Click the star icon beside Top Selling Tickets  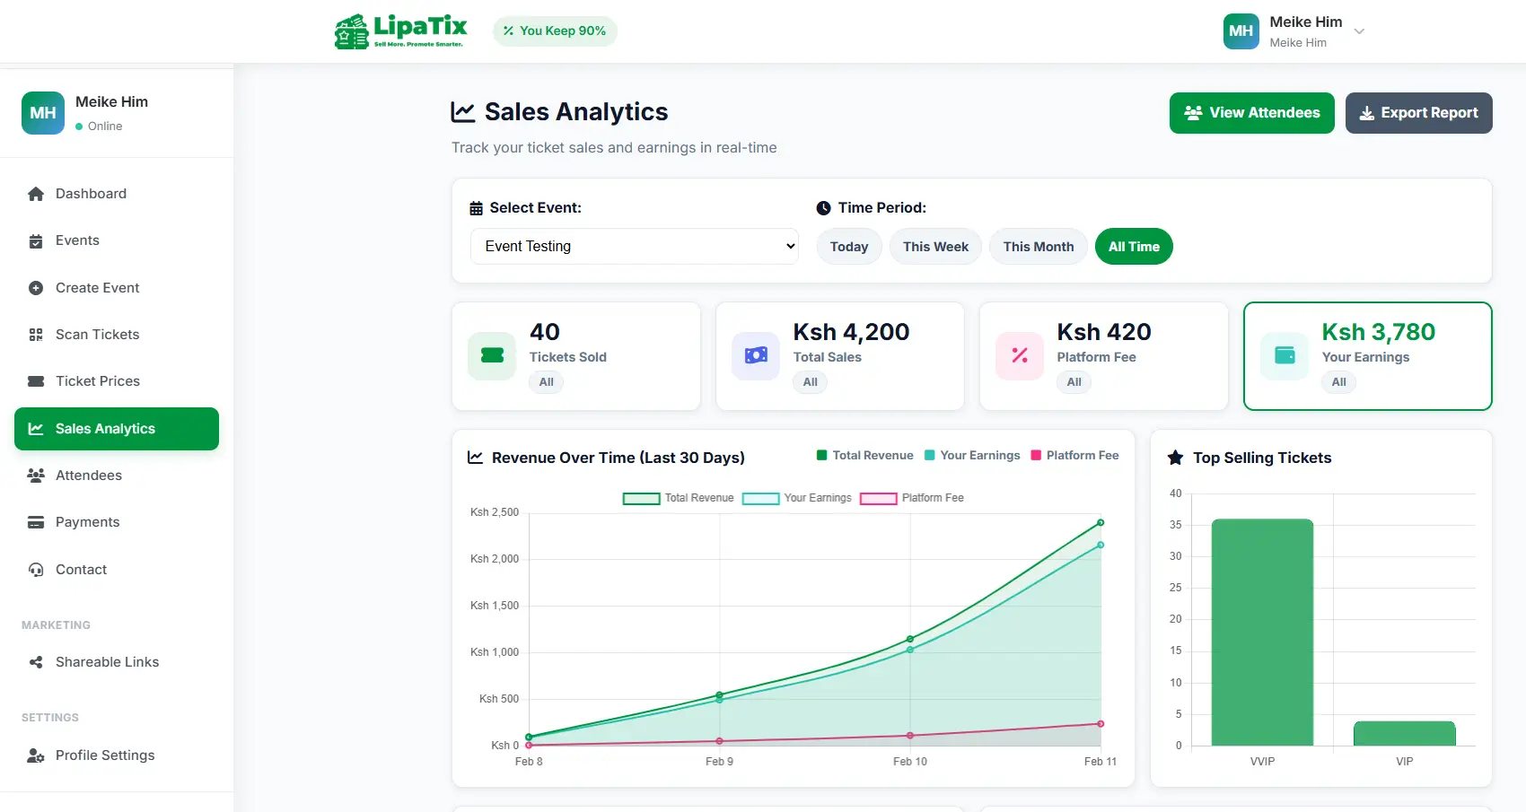click(1175, 458)
